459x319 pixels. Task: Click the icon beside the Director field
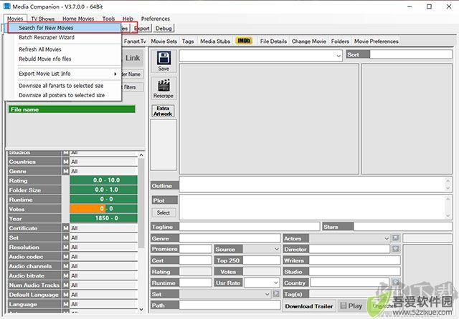395,249
